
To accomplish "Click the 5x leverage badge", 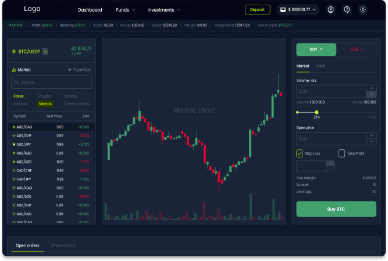I will point(45,51).
